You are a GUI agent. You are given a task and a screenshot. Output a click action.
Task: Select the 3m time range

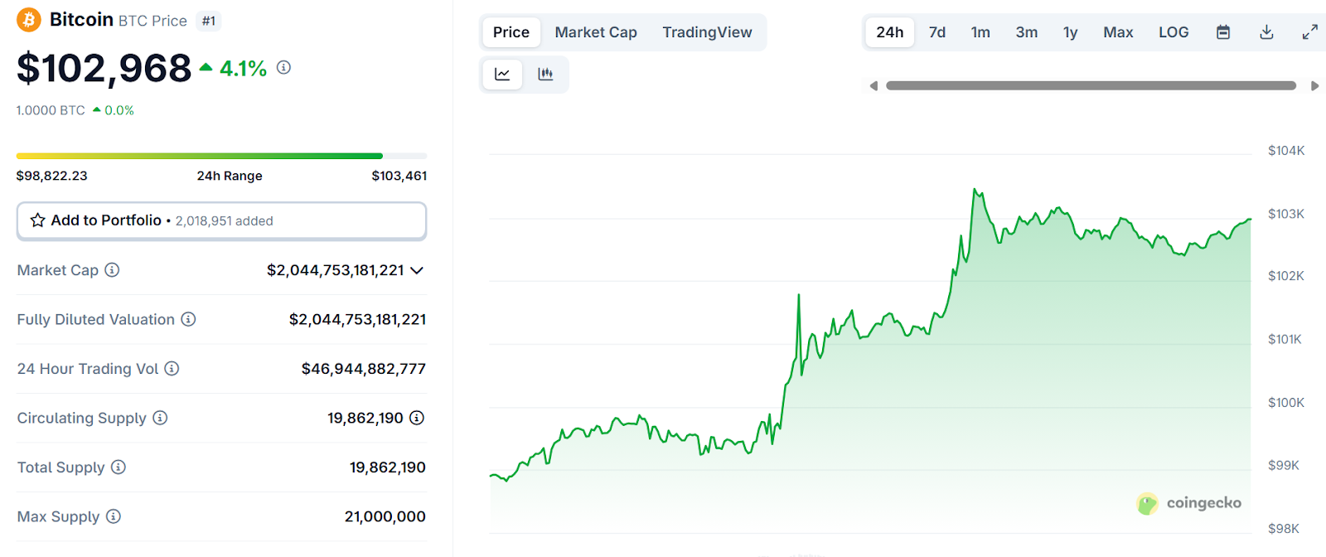point(1027,32)
